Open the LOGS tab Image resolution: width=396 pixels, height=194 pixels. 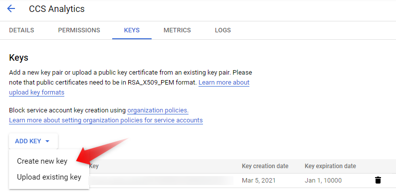click(223, 30)
